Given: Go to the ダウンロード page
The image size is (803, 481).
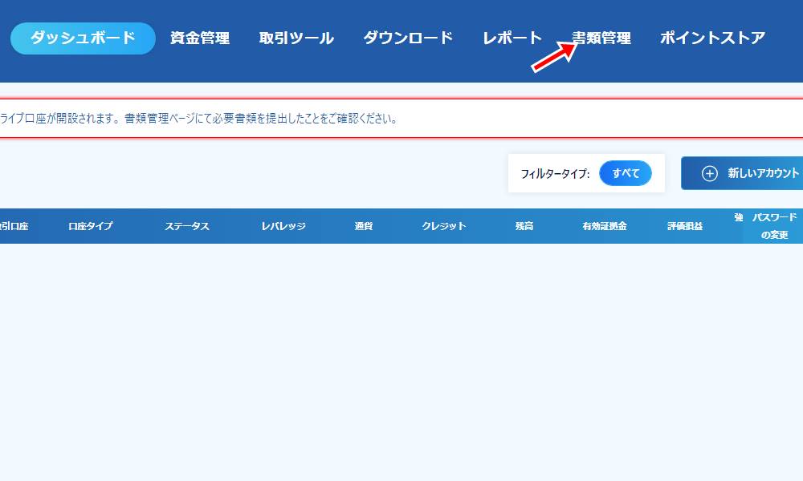Looking at the screenshot, I should tap(408, 37).
